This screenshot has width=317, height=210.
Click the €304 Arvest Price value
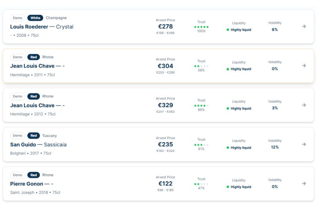pyautogui.click(x=165, y=66)
